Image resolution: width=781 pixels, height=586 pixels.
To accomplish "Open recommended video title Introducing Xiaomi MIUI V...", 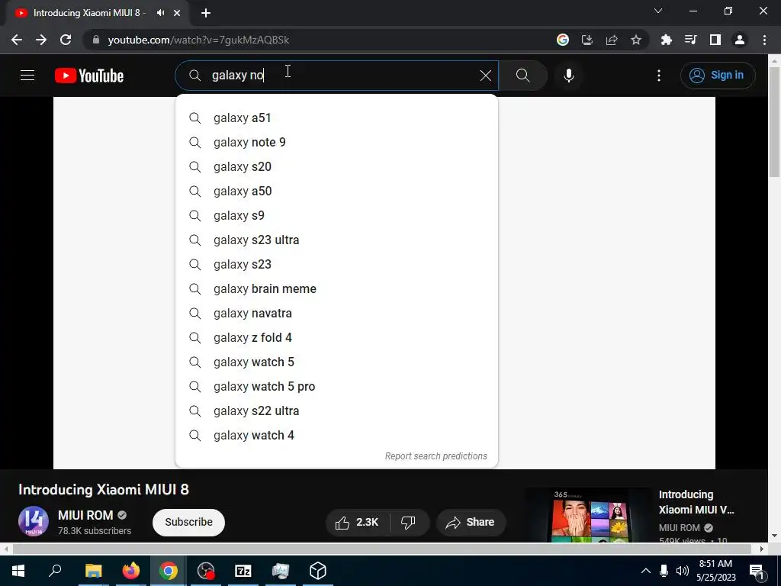I will point(696,502).
